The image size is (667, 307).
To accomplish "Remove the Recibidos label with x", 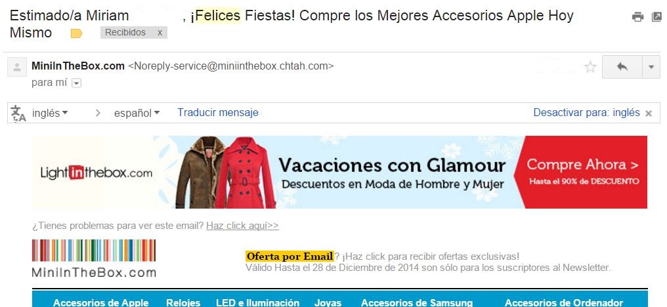I will 160,32.
